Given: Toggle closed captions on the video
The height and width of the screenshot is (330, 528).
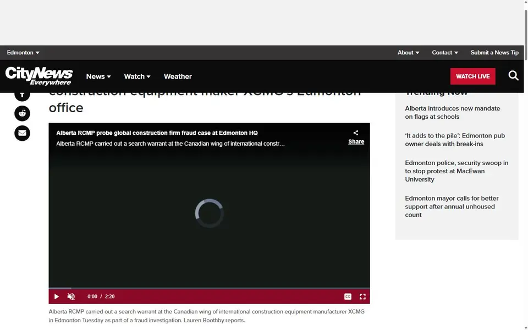Looking at the screenshot, I should click(348, 296).
